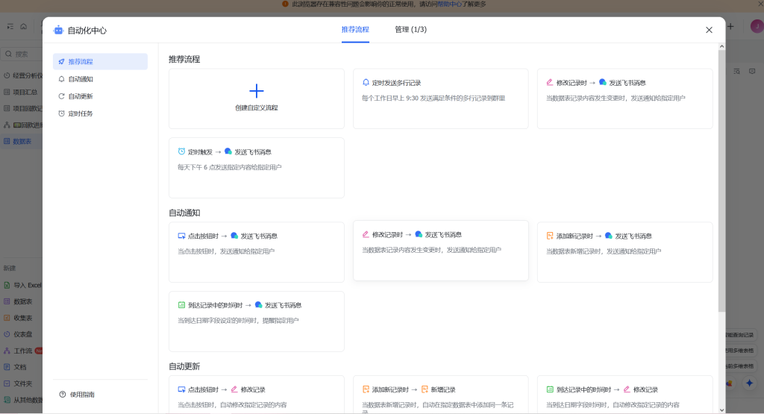Click Feishu icon on 定时触发 card
This screenshot has height=414, width=764.
pyautogui.click(x=228, y=151)
